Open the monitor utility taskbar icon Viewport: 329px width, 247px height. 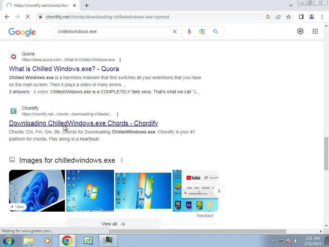coord(108,241)
